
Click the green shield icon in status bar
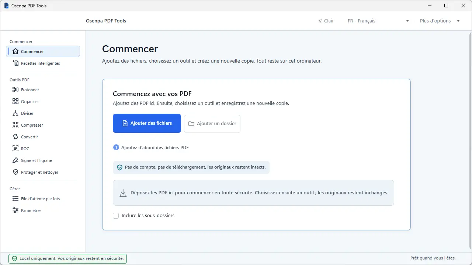click(14, 259)
